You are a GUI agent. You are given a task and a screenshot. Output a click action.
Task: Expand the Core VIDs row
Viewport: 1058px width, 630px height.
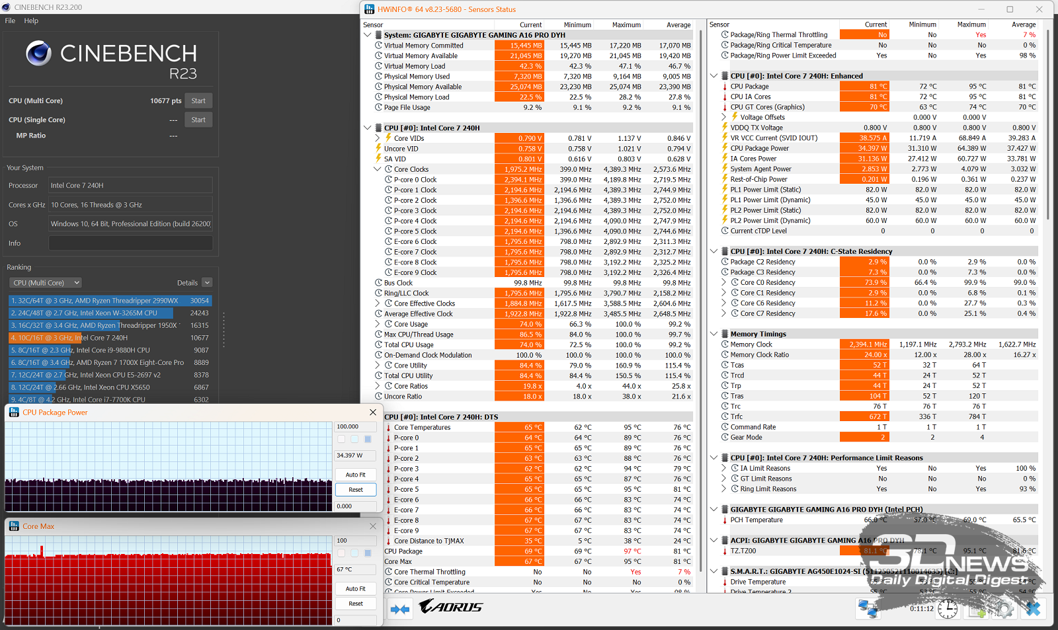click(x=378, y=138)
